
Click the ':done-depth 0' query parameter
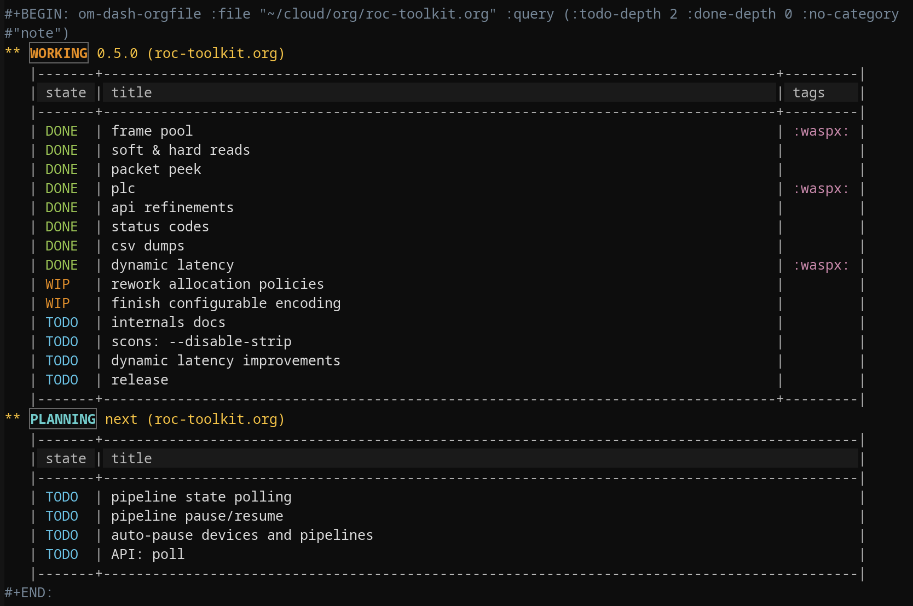pos(739,14)
